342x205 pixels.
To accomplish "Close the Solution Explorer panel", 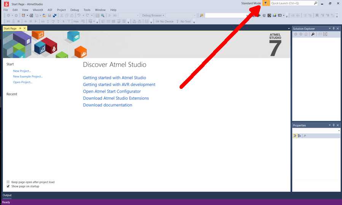I will [x=338, y=28].
